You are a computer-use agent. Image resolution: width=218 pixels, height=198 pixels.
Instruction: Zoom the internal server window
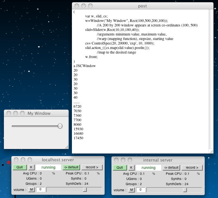130,160
